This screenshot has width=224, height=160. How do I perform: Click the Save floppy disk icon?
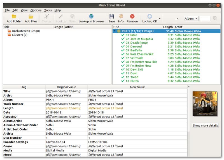111,17
